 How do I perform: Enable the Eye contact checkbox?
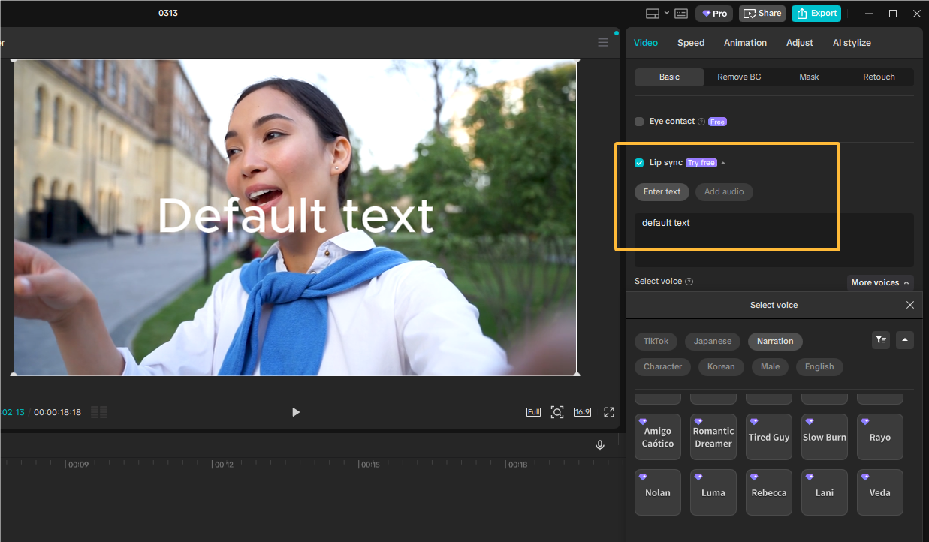(x=639, y=122)
